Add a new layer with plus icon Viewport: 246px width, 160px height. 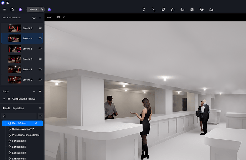coord(34,91)
